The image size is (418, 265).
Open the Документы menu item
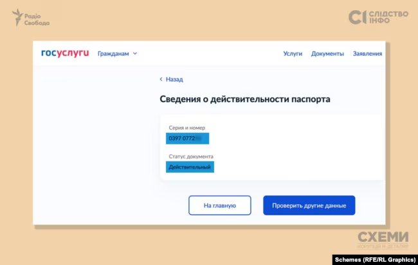(327, 53)
